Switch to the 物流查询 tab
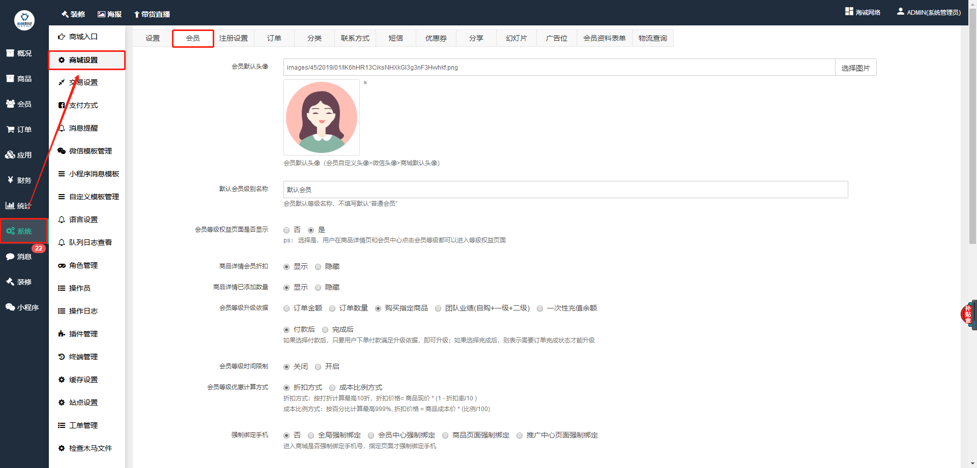The height and width of the screenshot is (468, 977). 653,38
